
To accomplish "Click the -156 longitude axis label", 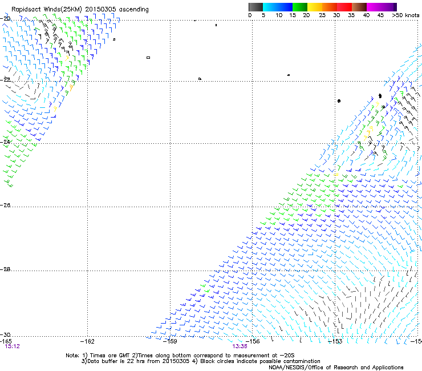I will [x=253, y=342].
